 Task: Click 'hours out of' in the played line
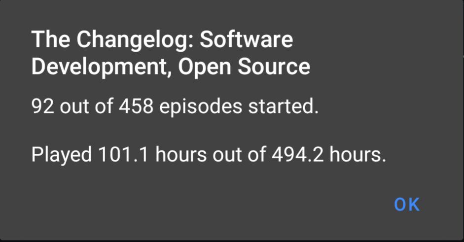[210, 154]
